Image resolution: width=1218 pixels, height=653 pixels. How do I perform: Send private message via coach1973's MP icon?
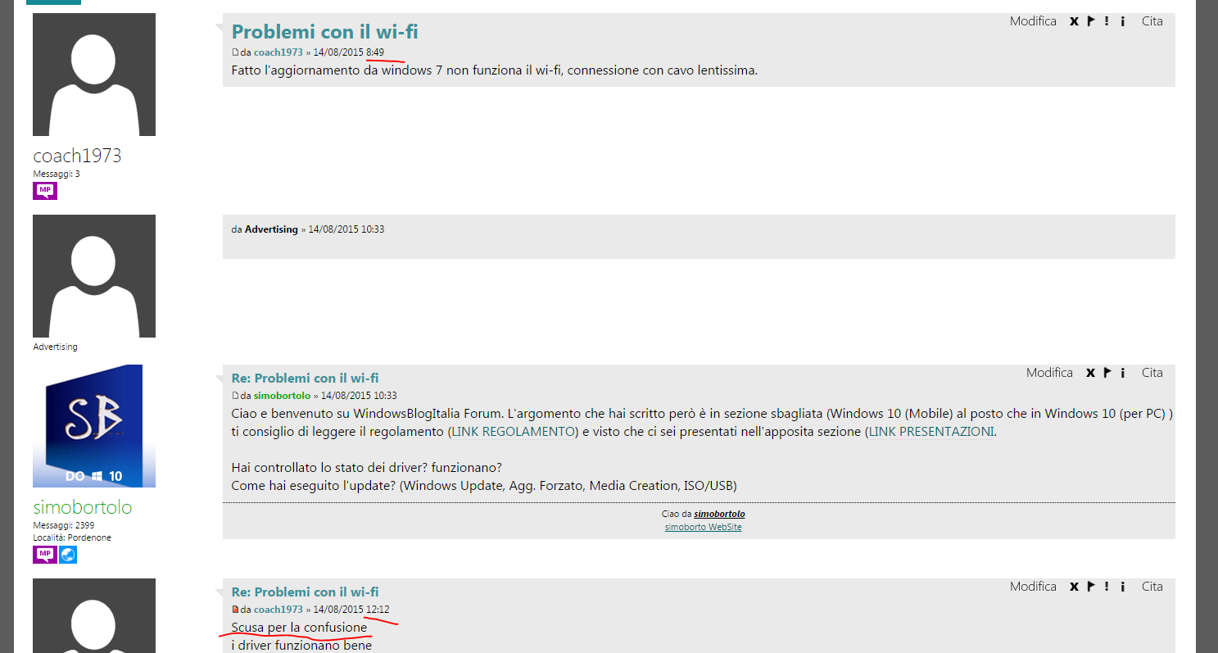45,191
